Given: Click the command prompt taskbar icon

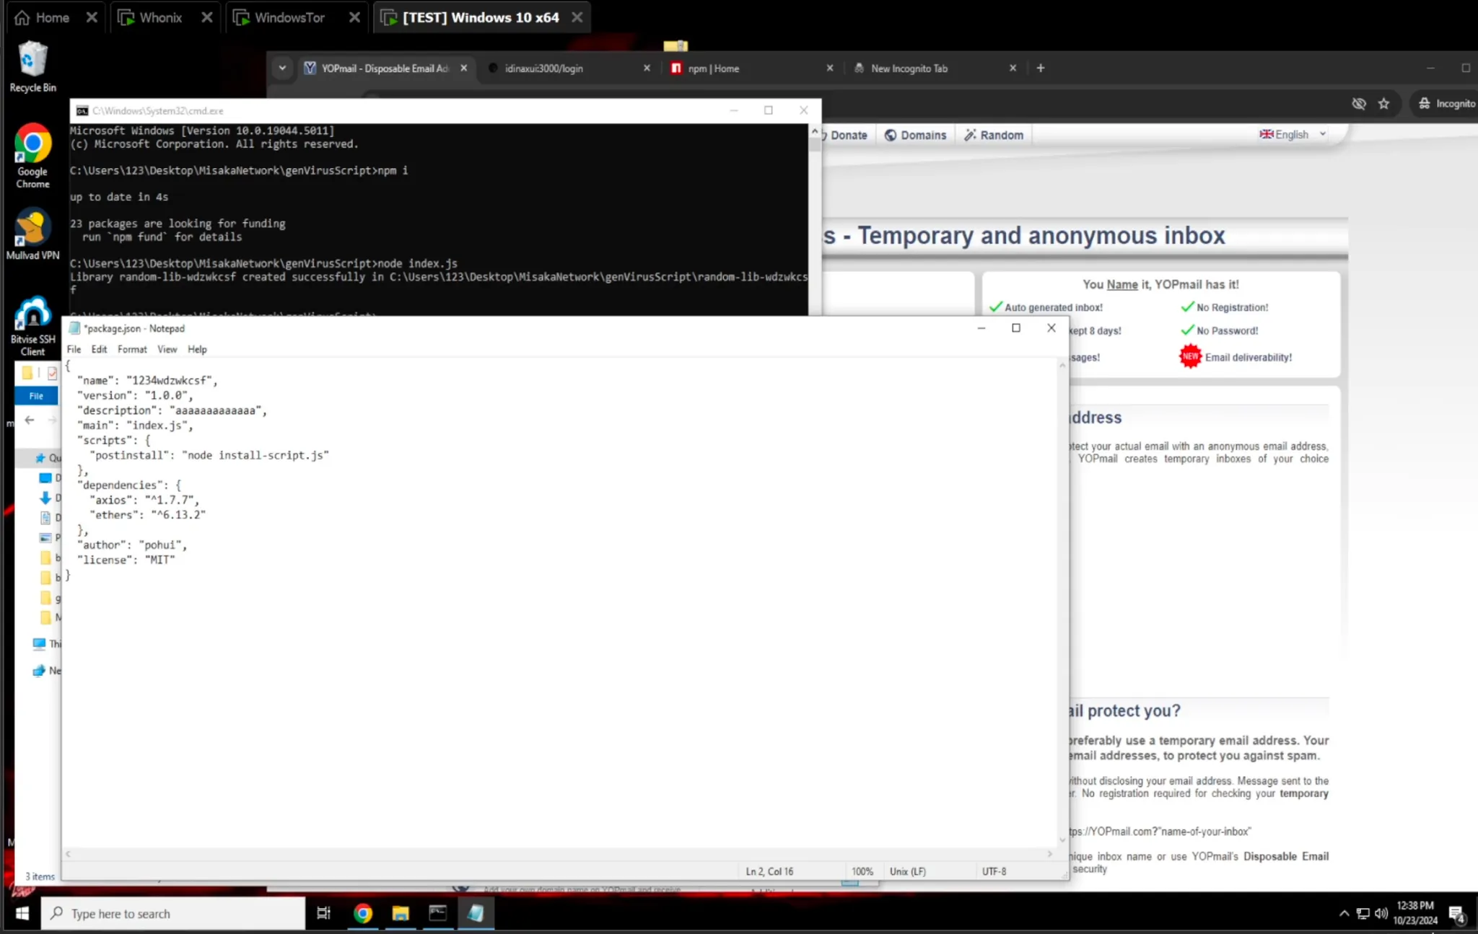Looking at the screenshot, I should tap(438, 913).
